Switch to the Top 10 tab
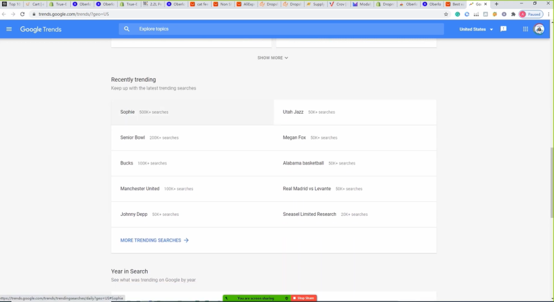This screenshot has height=302, width=554. 11,4
